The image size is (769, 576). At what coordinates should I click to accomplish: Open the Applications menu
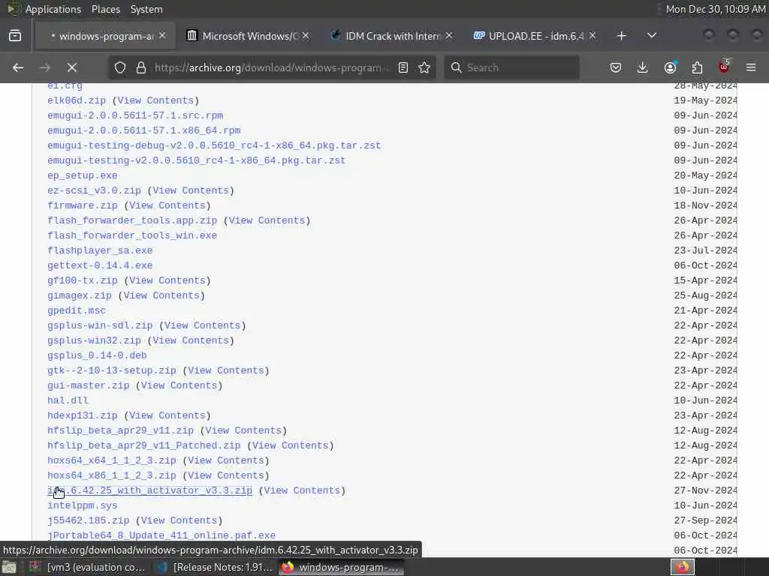point(53,9)
